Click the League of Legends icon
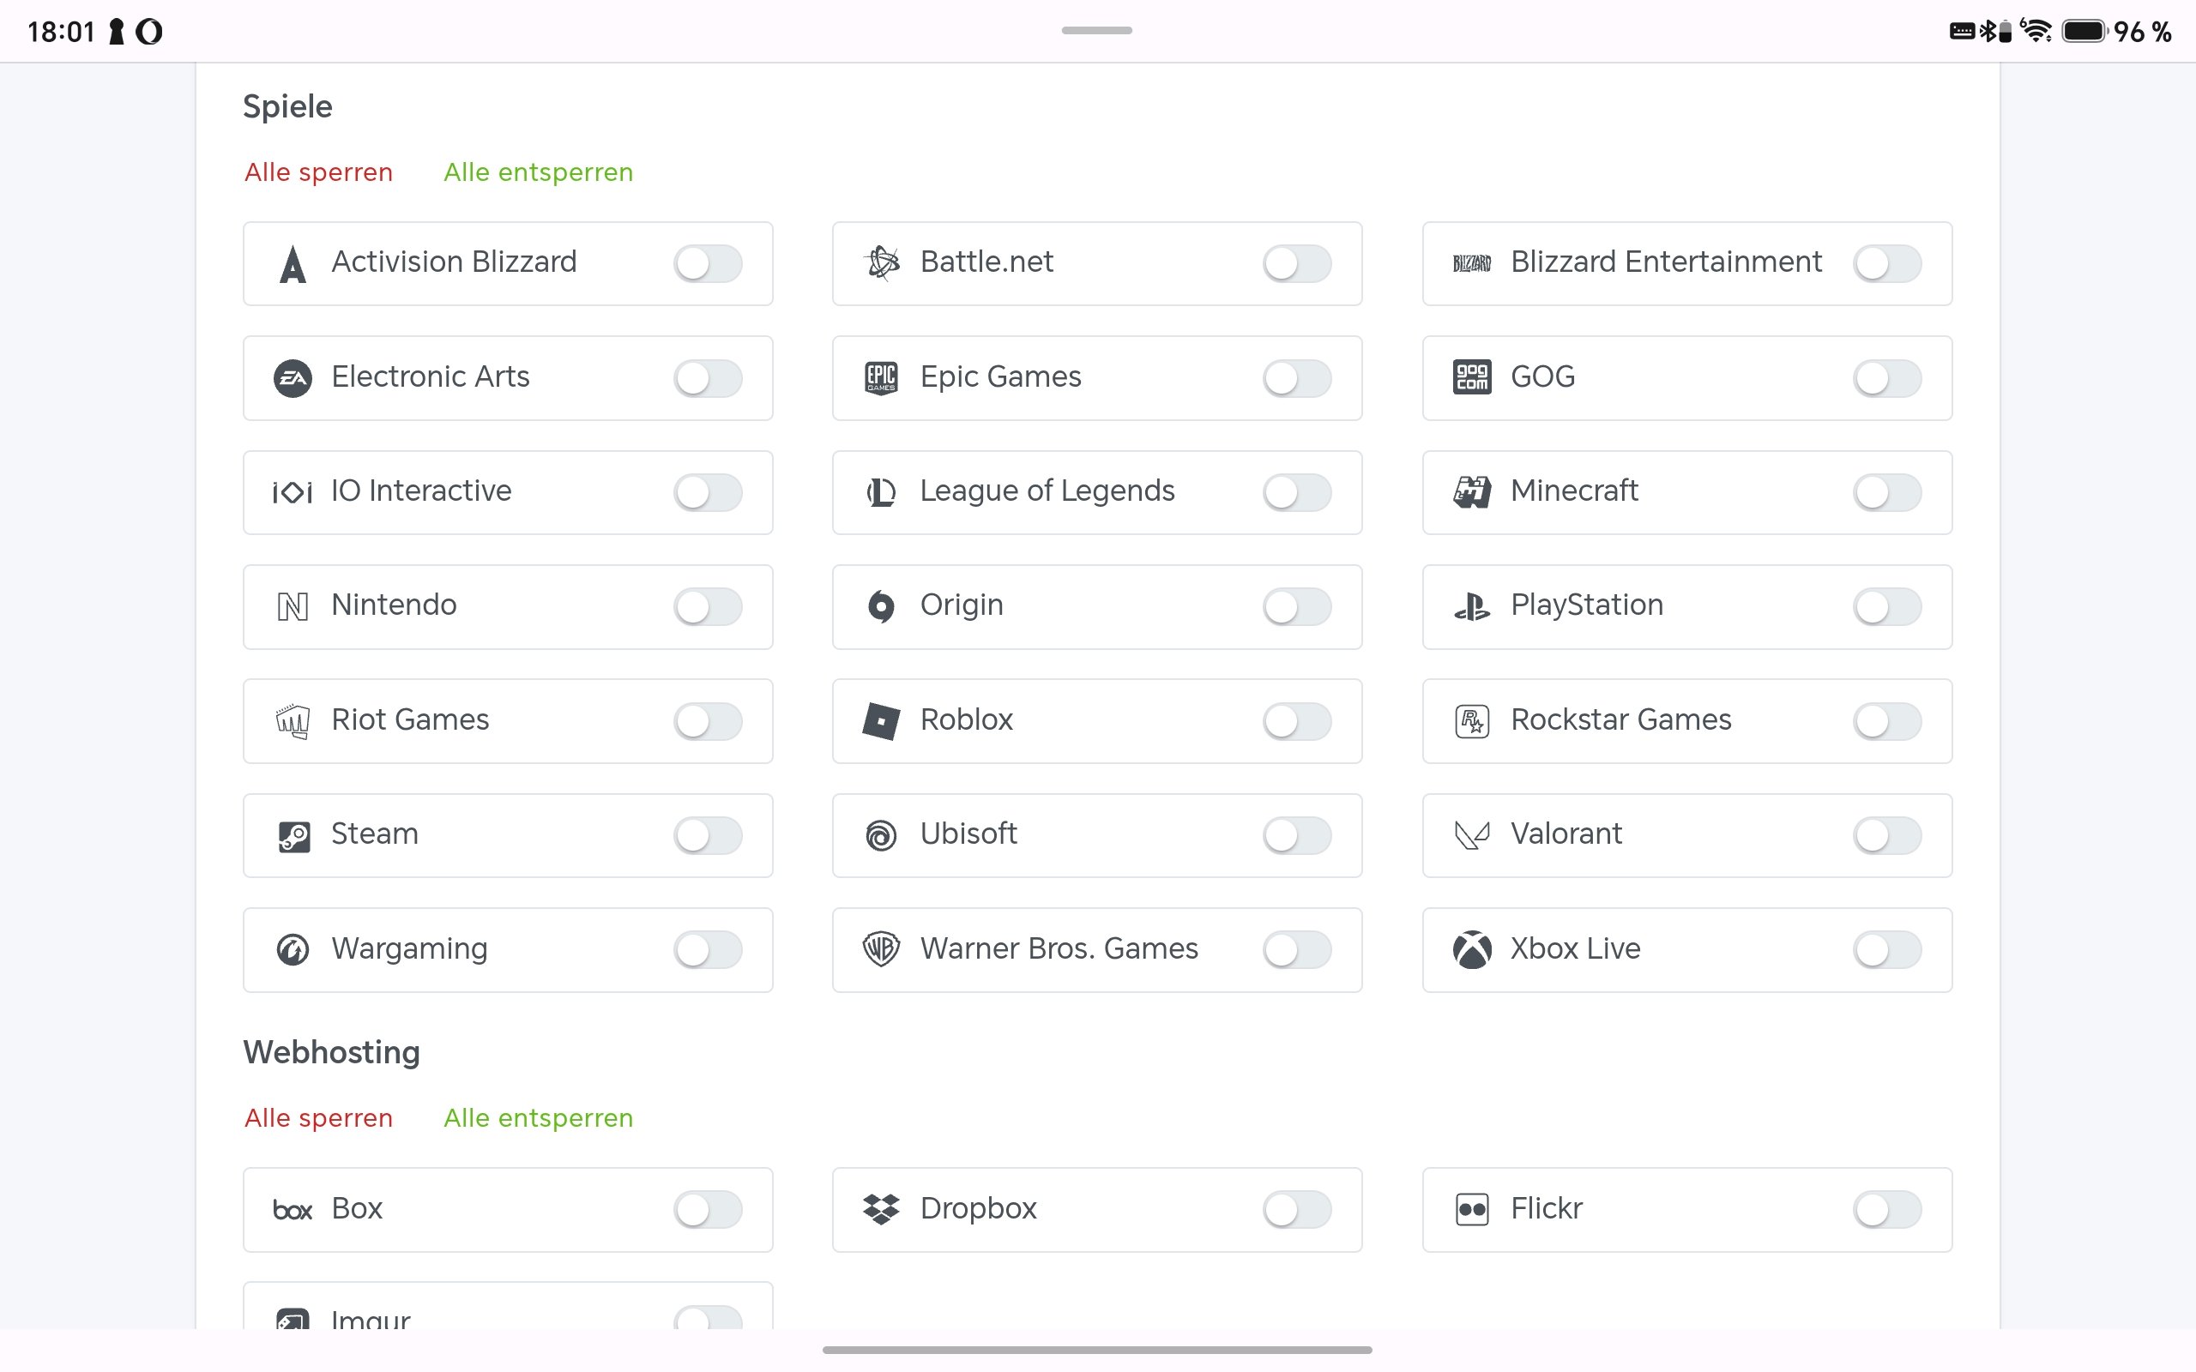2196x1372 pixels. coord(881,492)
